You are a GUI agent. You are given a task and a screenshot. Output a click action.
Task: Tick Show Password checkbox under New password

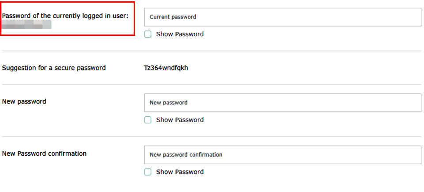(x=148, y=120)
